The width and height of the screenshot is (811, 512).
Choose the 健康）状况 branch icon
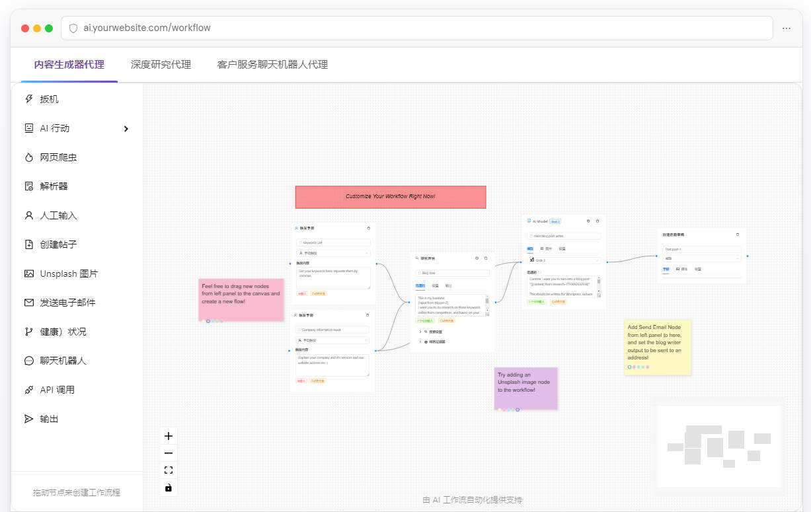[x=28, y=332]
